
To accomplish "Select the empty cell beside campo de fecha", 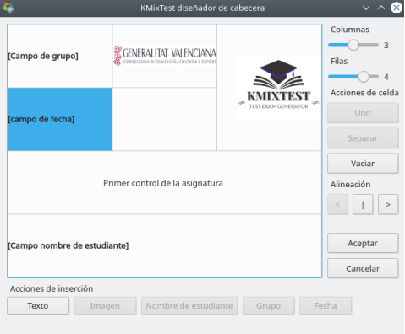I will 165,119.
